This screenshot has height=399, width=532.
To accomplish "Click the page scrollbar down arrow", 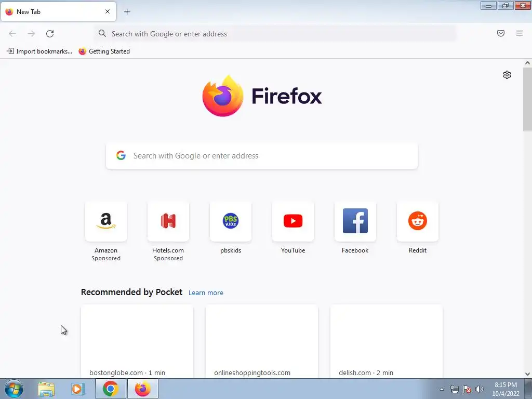I will pos(527,374).
